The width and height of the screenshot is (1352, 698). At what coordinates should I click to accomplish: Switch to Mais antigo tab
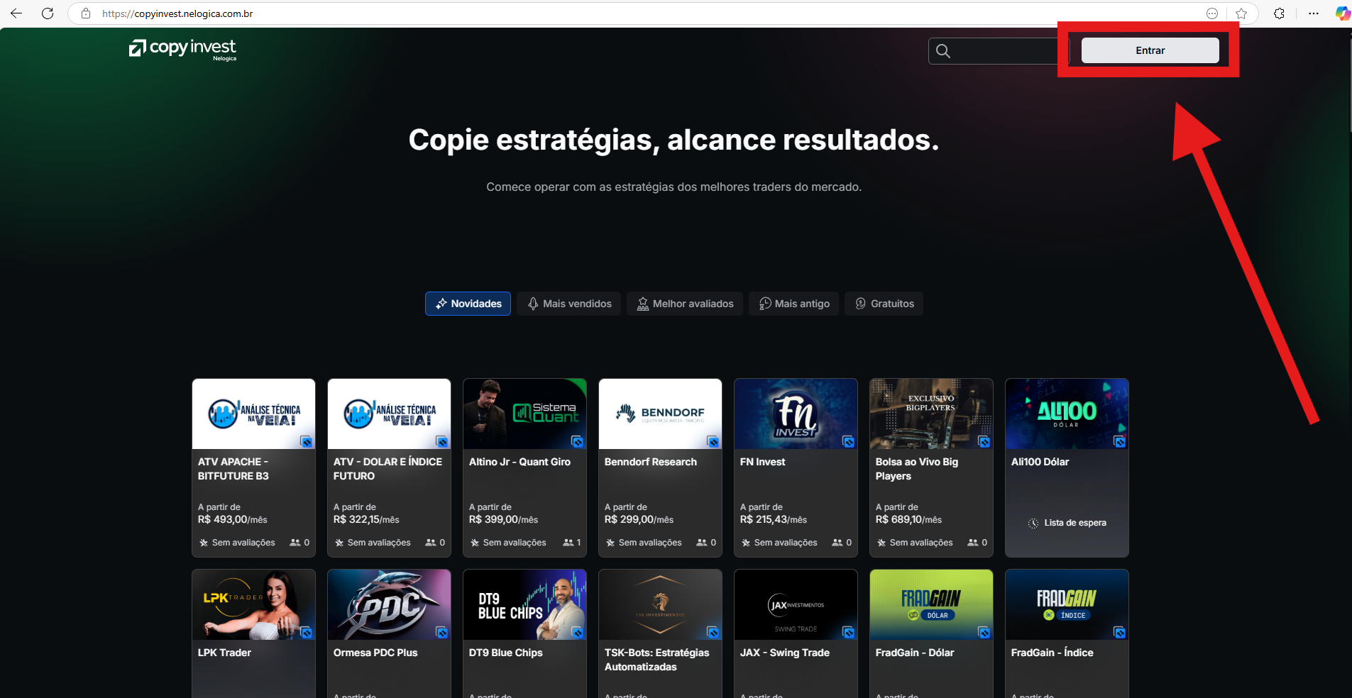pyautogui.click(x=794, y=304)
